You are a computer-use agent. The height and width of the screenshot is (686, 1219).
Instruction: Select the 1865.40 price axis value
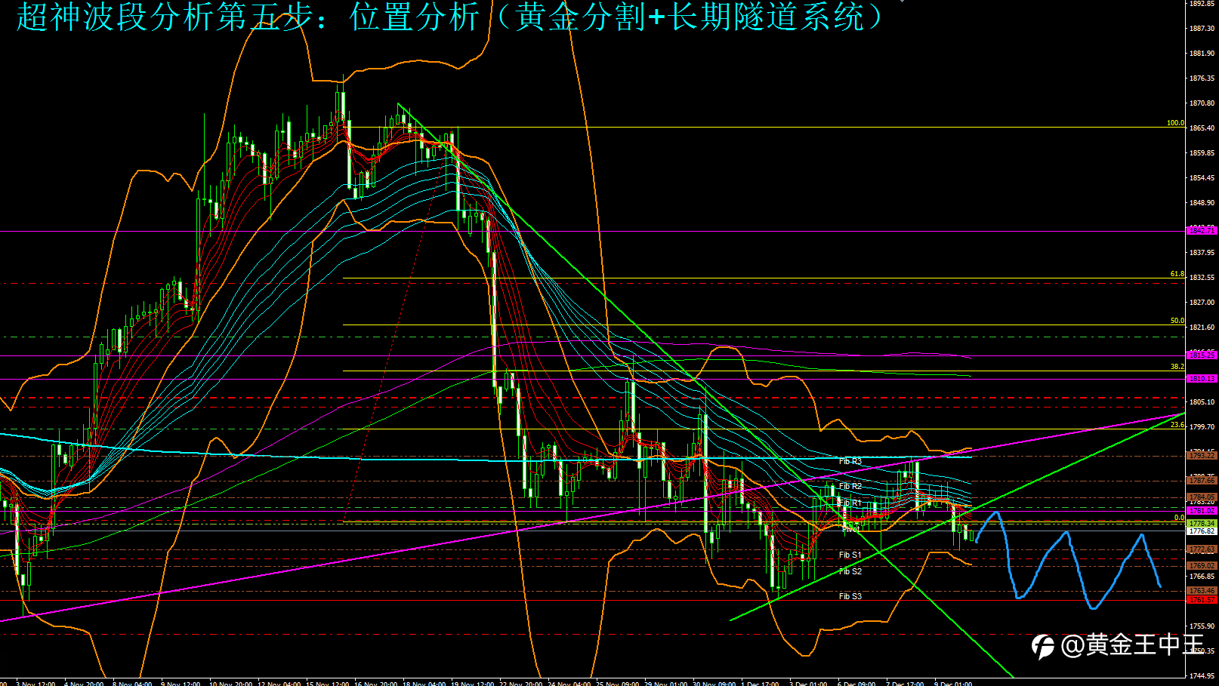[x=1202, y=128]
